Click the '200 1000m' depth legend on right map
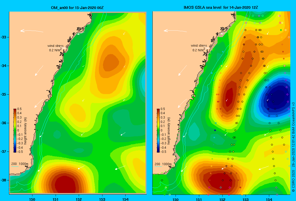Viewport: 296px width, 201px height. tap(163, 164)
